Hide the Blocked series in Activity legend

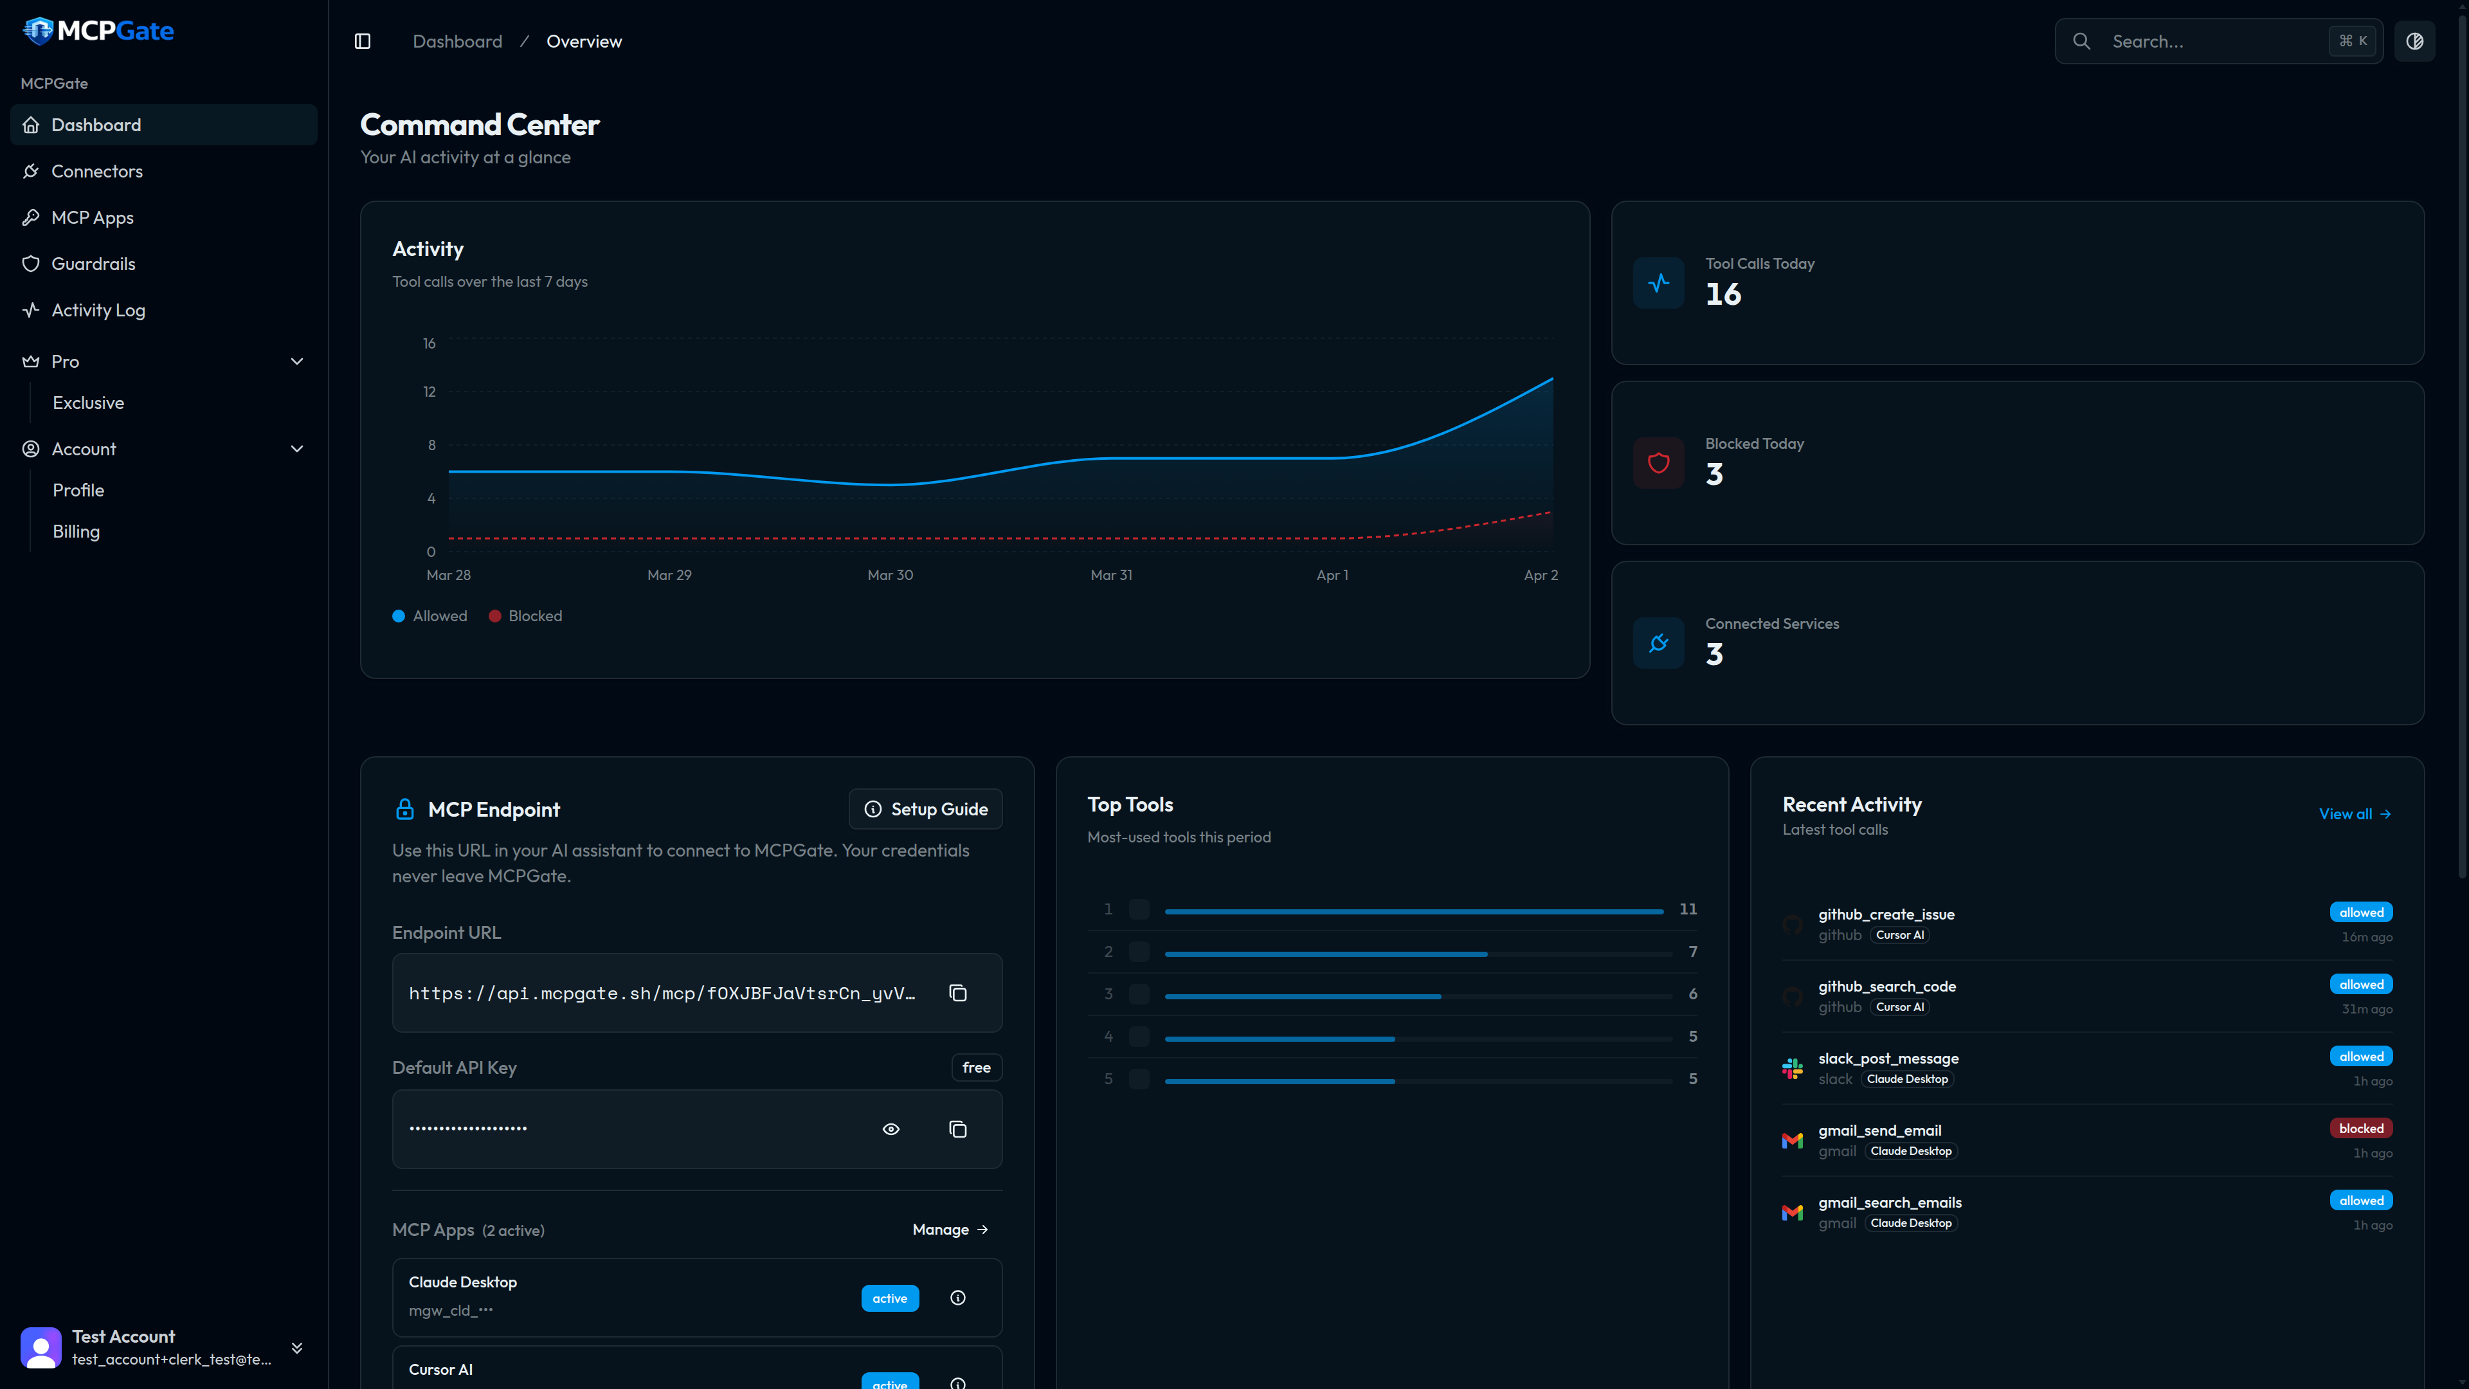525,615
